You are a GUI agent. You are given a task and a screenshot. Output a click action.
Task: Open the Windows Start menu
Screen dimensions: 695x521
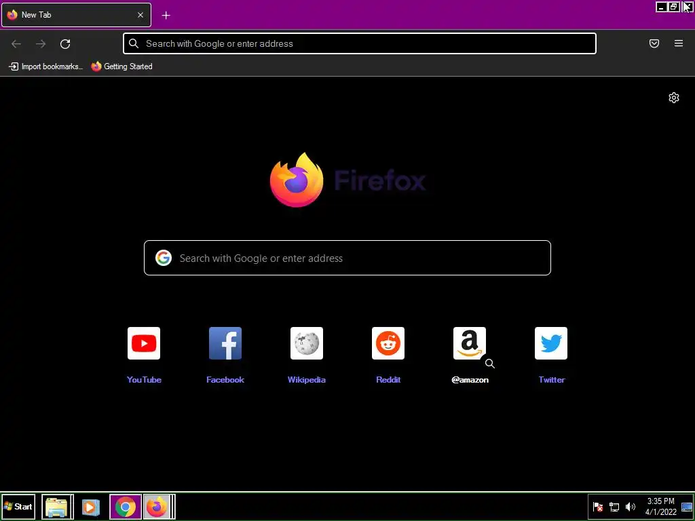click(18, 507)
